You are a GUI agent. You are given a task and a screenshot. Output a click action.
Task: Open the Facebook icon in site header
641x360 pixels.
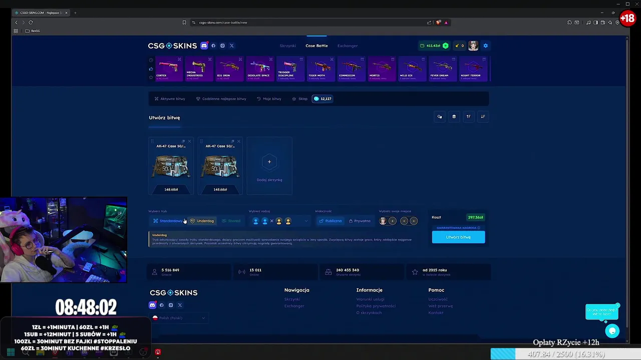(213, 45)
